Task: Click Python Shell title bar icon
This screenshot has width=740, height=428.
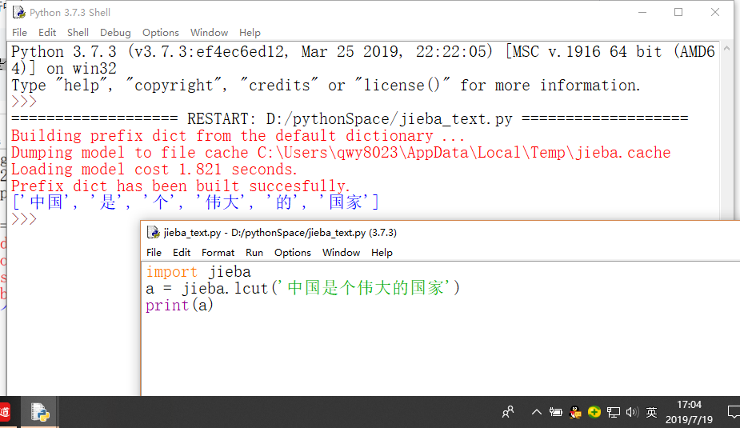Action: (19, 12)
